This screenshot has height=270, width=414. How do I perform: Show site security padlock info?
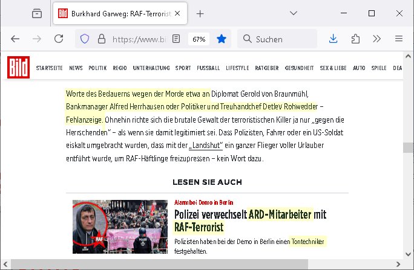pos(102,39)
